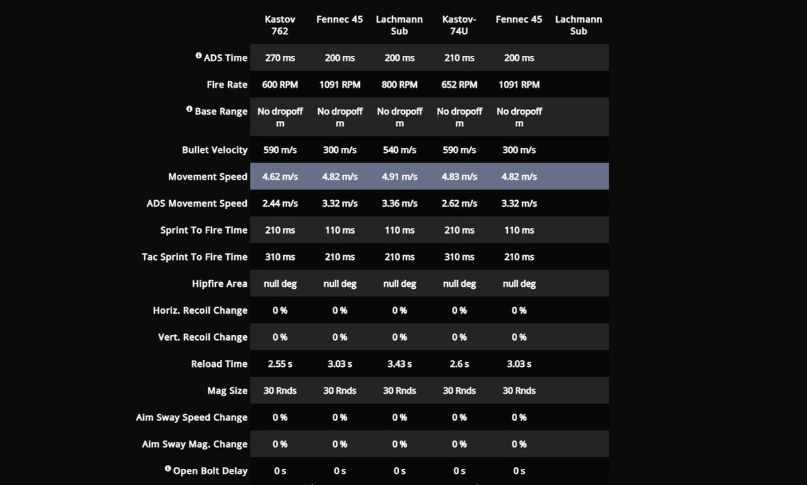Select the 800 RPM fire rate cell
Viewport: 807px width, 485px height.
(399, 85)
